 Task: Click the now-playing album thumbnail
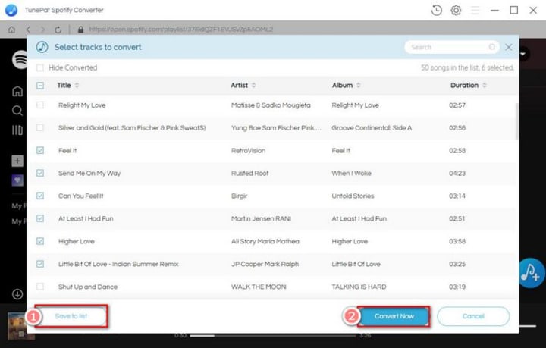20,325
